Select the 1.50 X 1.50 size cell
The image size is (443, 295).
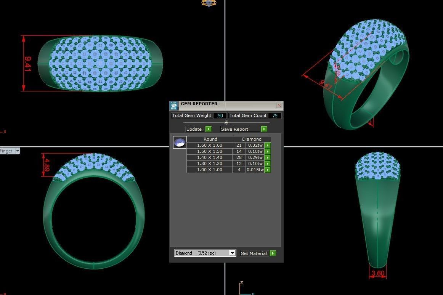(210, 151)
